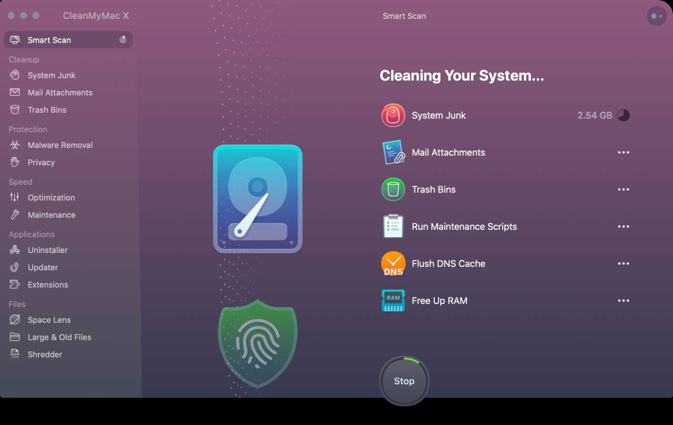Click the Extensions sidebar icon
This screenshot has height=425, width=673.
click(x=15, y=285)
